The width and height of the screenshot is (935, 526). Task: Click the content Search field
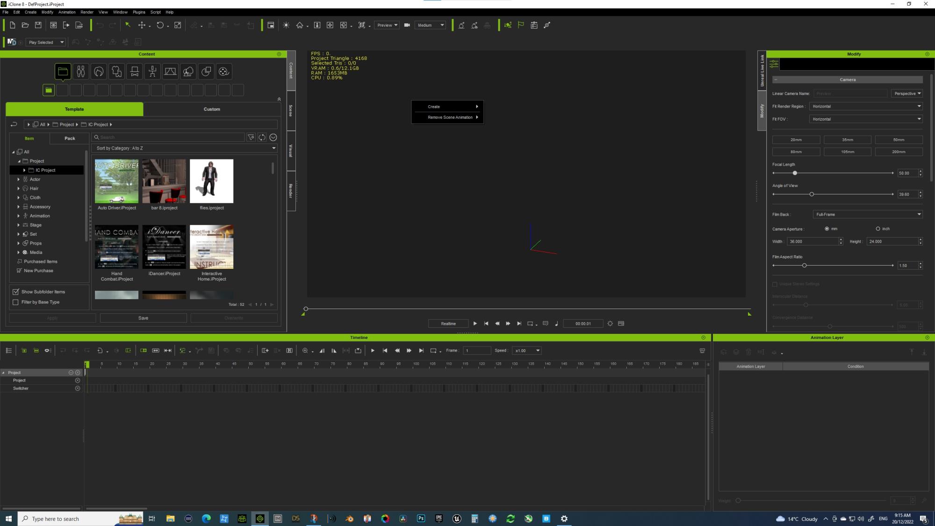tap(168, 137)
